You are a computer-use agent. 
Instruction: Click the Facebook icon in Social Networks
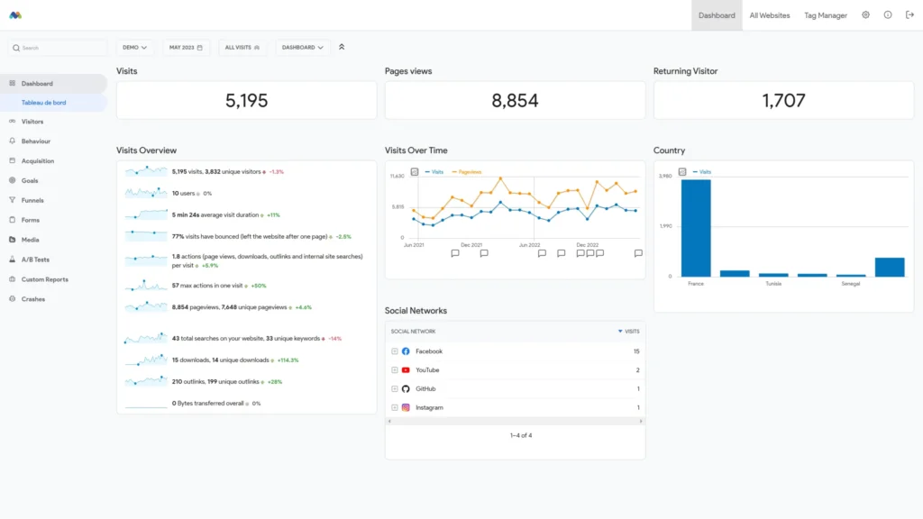(x=406, y=351)
